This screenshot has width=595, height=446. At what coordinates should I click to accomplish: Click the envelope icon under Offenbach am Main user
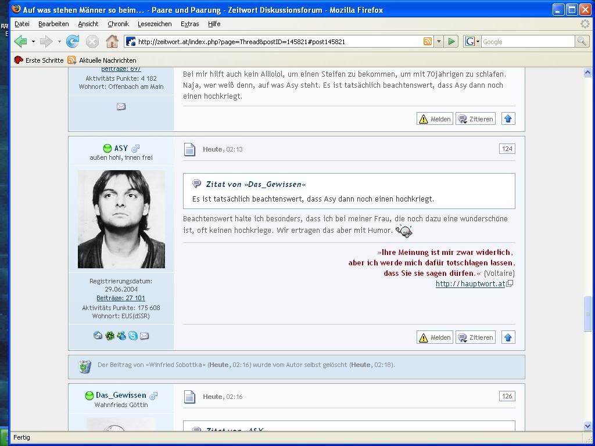pos(121,107)
